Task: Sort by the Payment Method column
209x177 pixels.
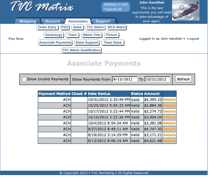Action: pos(54,94)
